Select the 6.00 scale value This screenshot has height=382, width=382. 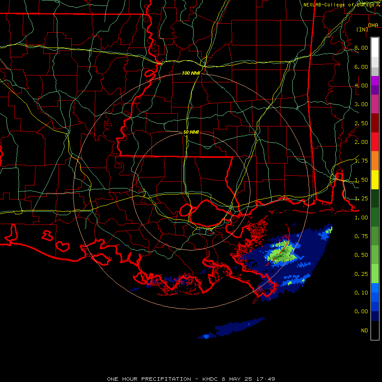point(361,67)
